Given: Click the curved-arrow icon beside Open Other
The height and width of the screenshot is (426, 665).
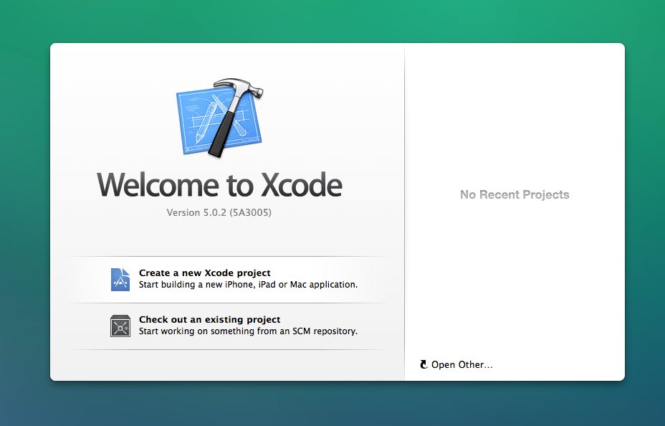Looking at the screenshot, I should tap(424, 364).
